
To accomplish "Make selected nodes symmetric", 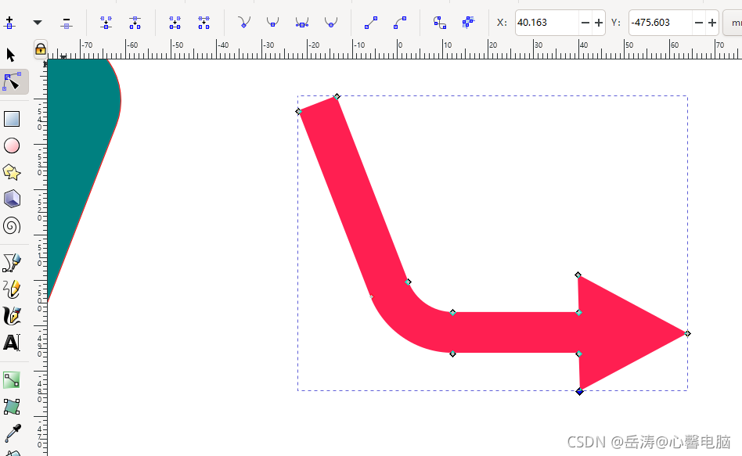I will click(302, 22).
